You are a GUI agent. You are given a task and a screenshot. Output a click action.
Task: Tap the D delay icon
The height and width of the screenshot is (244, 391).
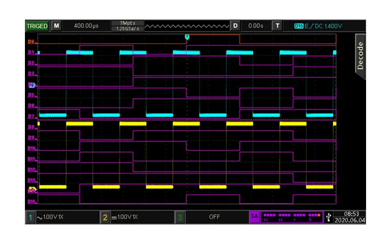pyautogui.click(x=236, y=25)
